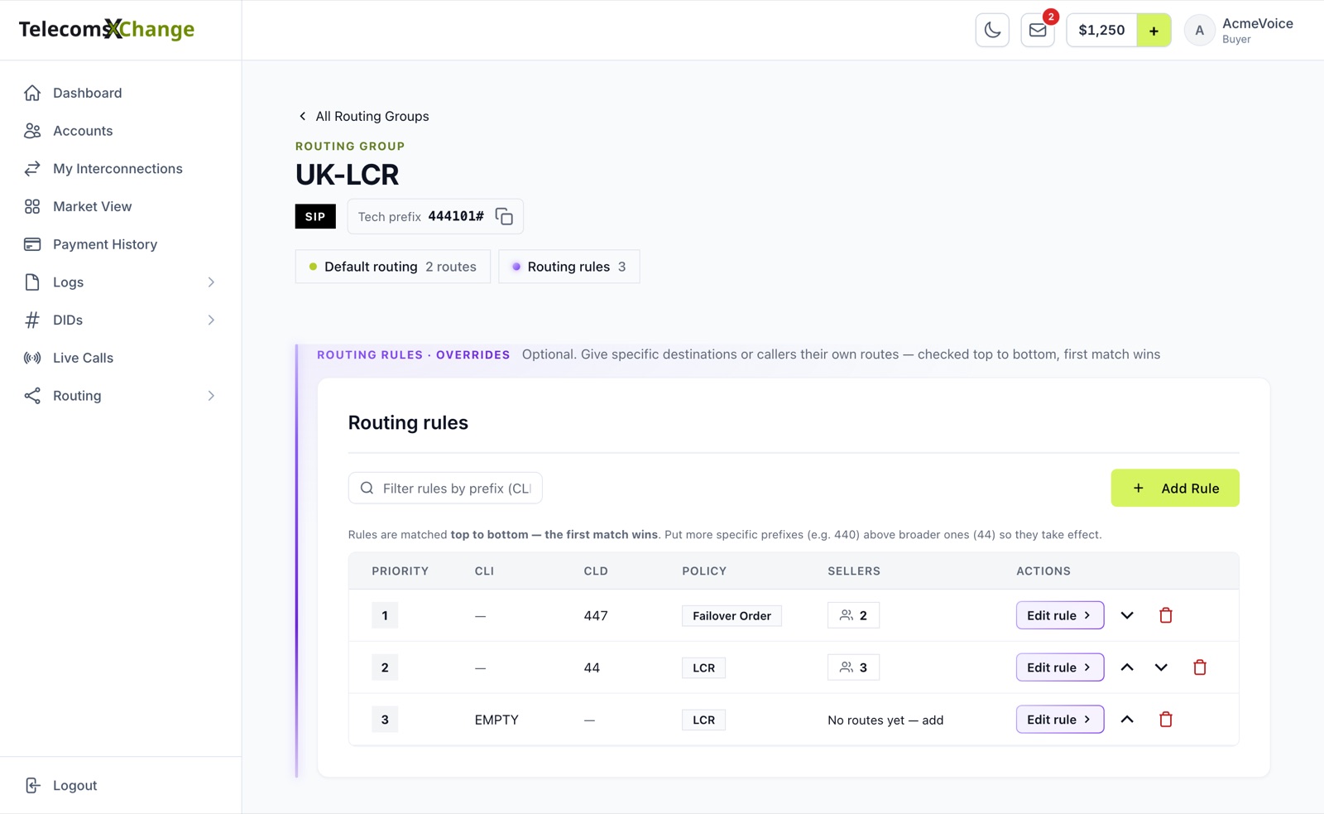The height and width of the screenshot is (814, 1324).
Task: Copy the tech prefix 444101#
Action: point(504,216)
